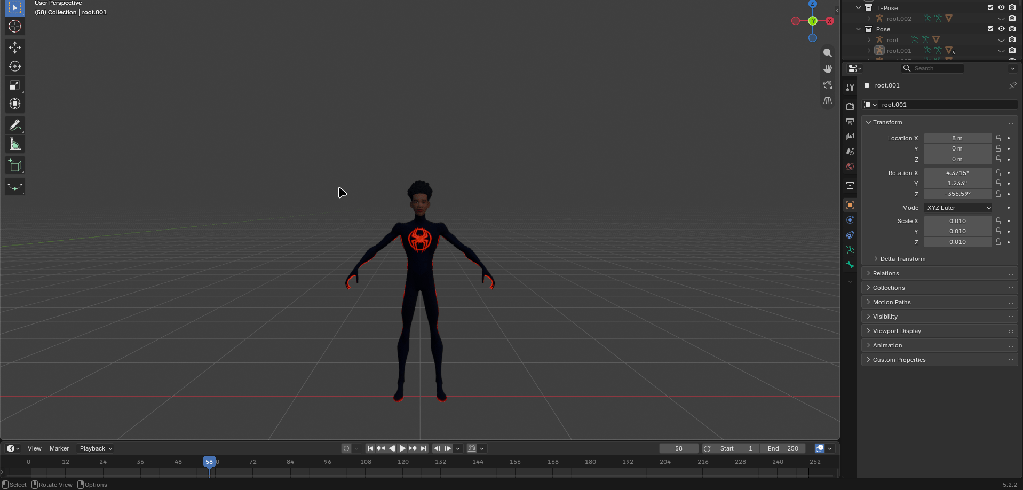Open the rotation Mode XYZ Euler dropdown
The width and height of the screenshot is (1023, 490).
(958, 208)
